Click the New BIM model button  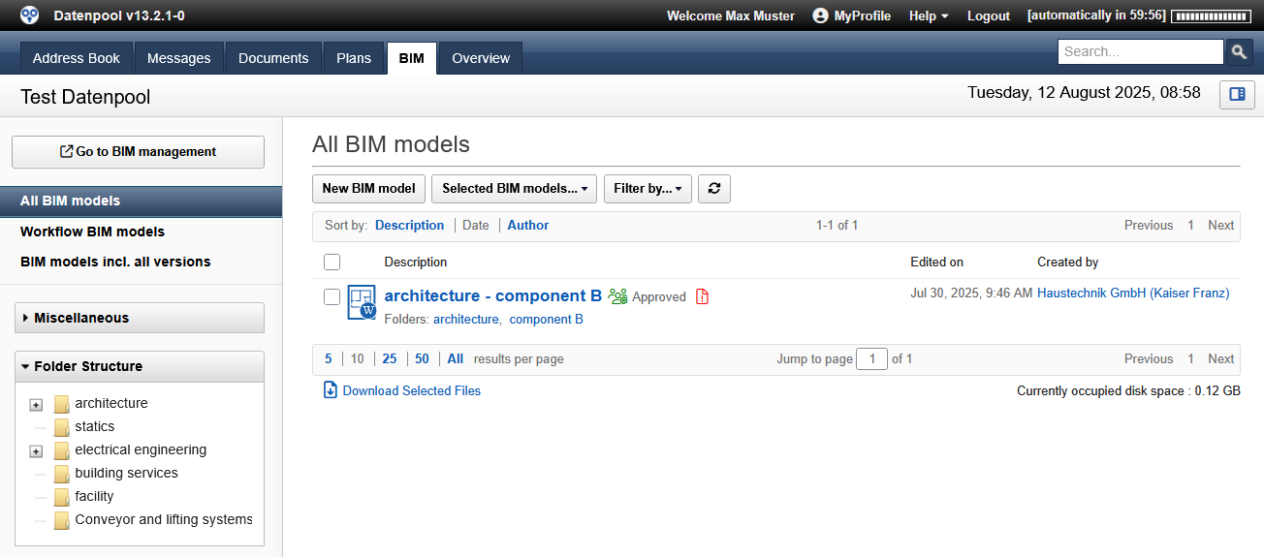(x=368, y=189)
